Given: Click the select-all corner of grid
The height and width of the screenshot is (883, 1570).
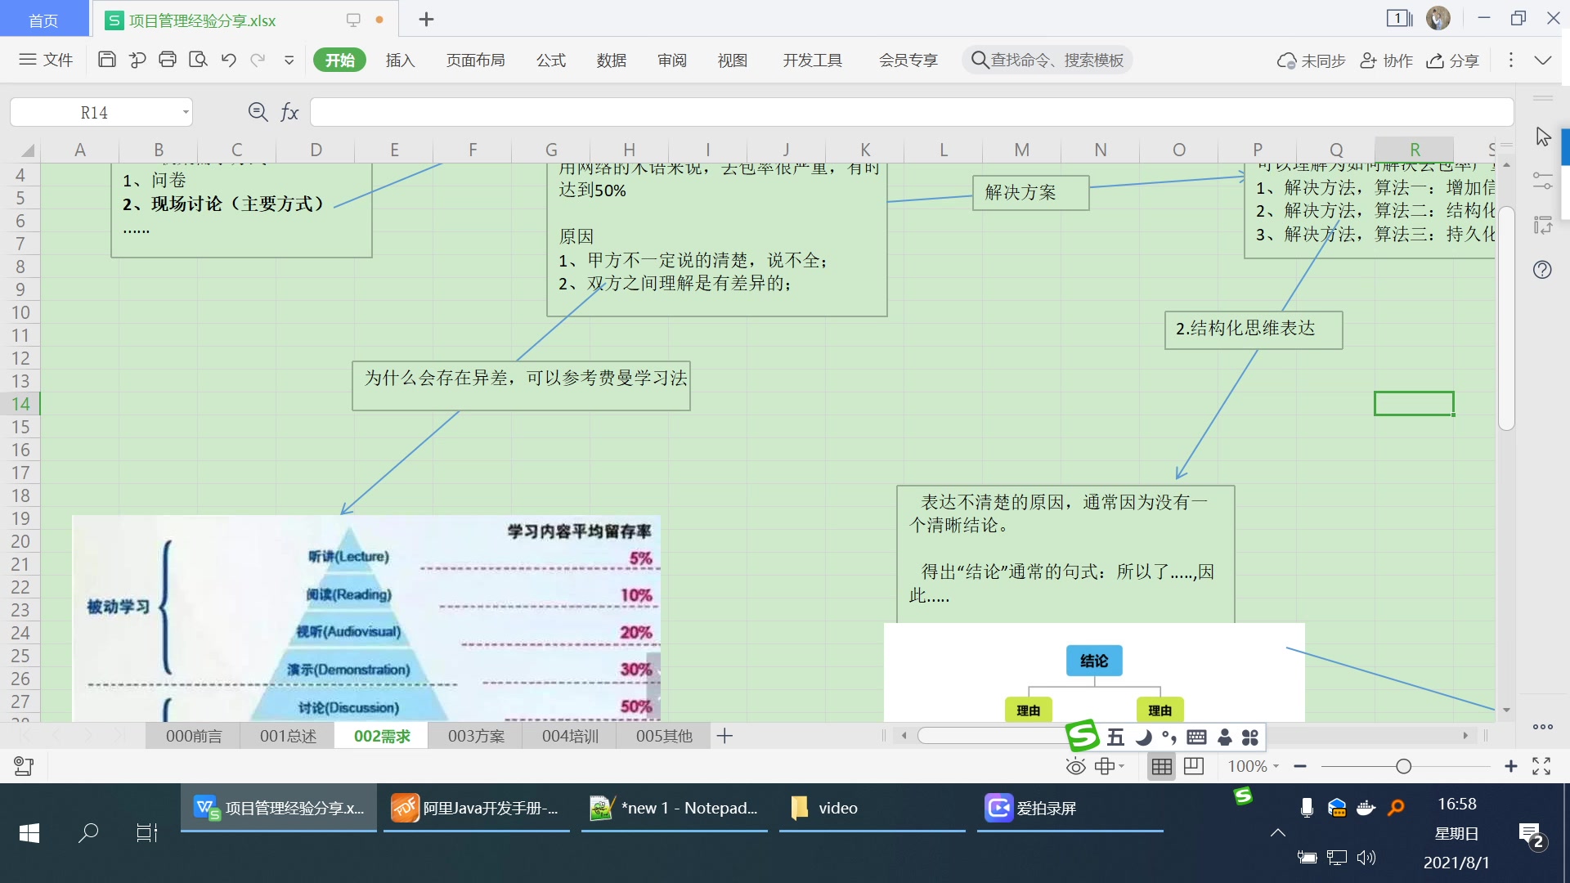Looking at the screenshot, I should coord(27,150).
